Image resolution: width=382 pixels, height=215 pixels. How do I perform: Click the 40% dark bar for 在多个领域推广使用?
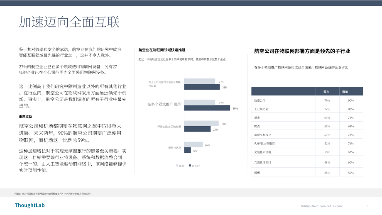click(x=207, y=108)
